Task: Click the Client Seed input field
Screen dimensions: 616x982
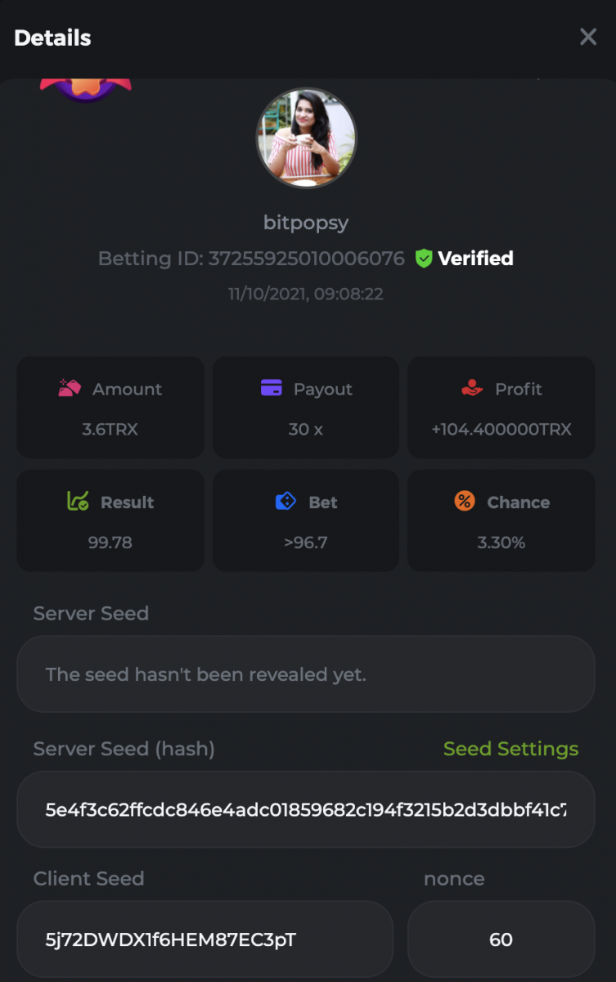Action: coord(205,939)
